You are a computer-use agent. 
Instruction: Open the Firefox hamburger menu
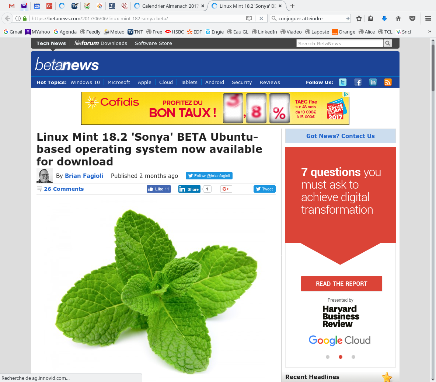(x=428, y=18)
